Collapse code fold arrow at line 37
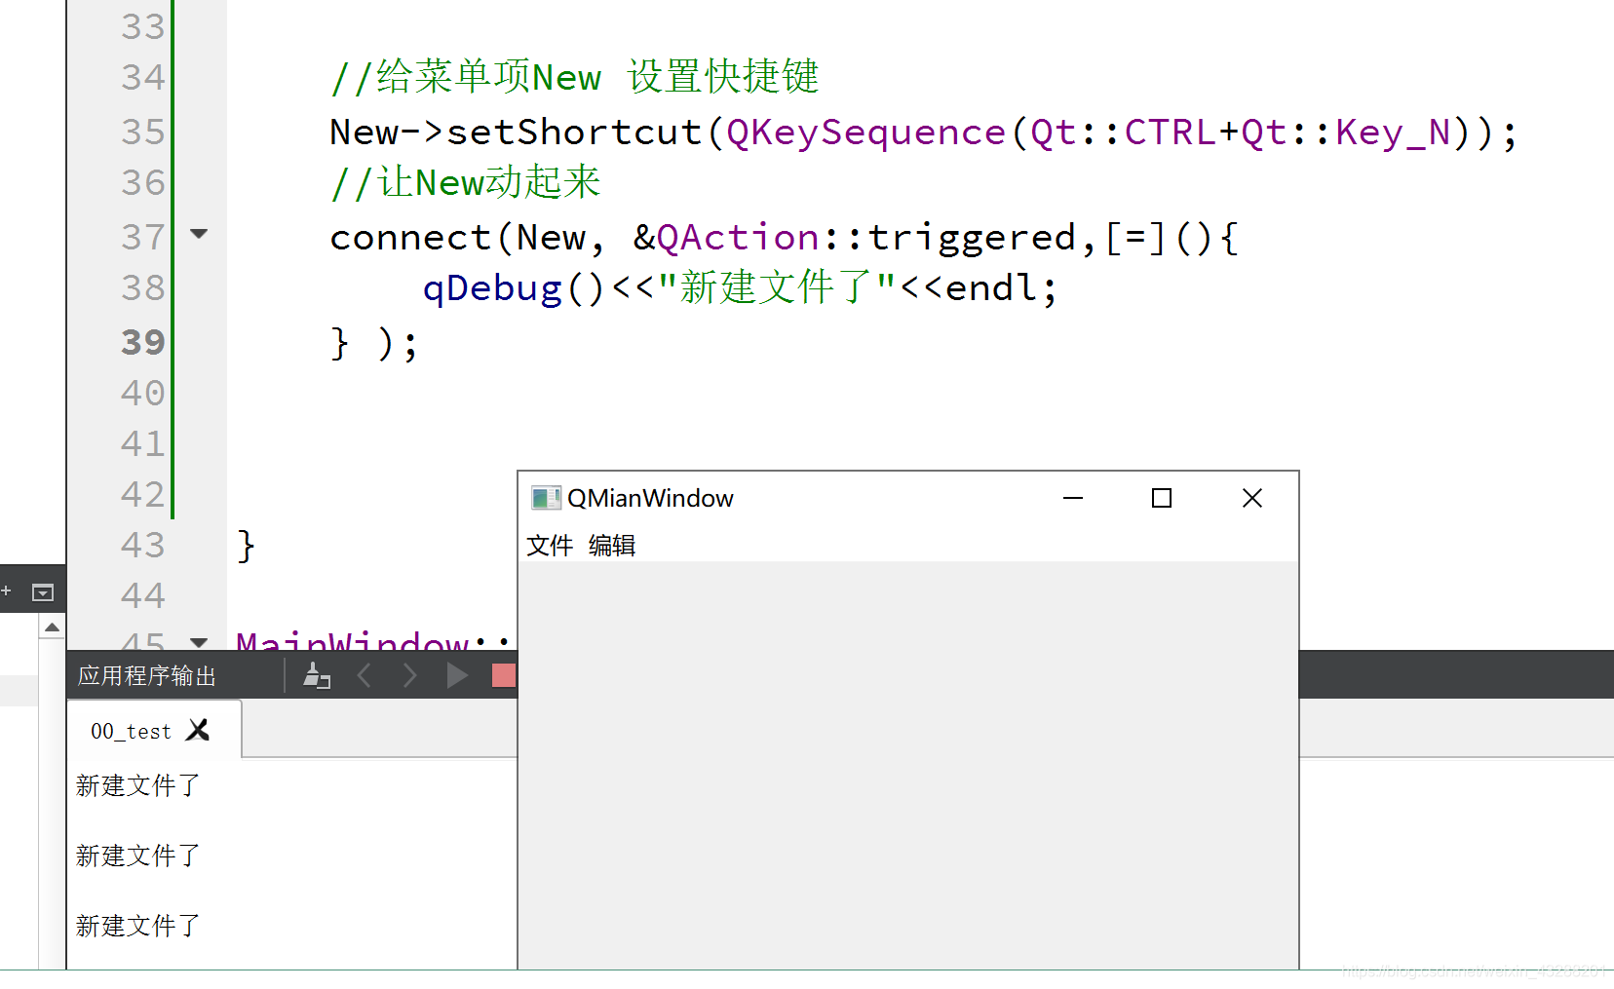Viewport: 1614px width, 989px height. [199, 234]
